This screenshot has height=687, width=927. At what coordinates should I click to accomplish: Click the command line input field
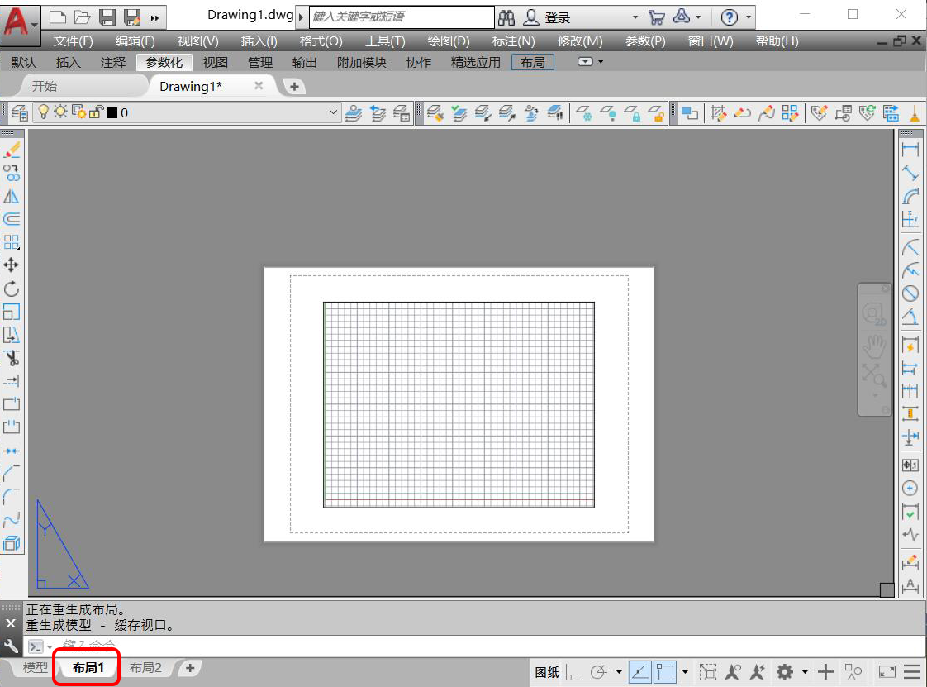click(413, 646)
